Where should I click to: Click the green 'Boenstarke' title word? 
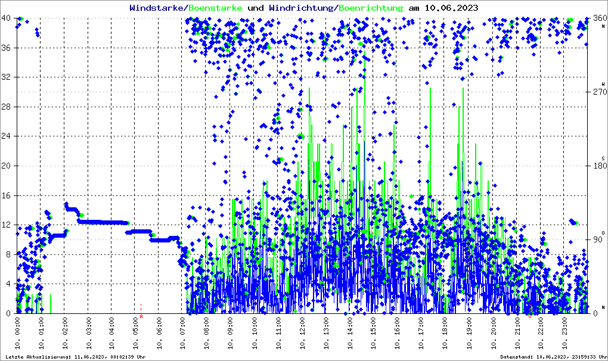(215, 8)
